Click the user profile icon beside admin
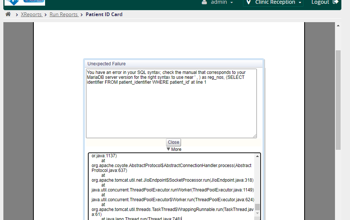This screenshot has width=350, height=220. pos(204,2)
